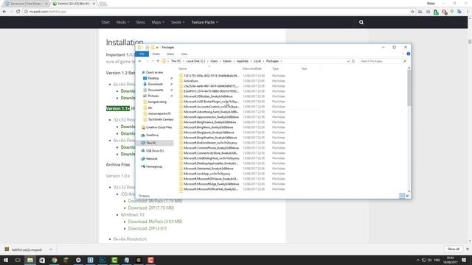
Task: Switch to the first Chrome tab
Action: 26,4
